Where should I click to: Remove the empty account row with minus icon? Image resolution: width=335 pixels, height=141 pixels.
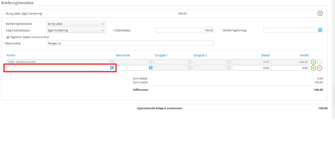tap(319, 68)
